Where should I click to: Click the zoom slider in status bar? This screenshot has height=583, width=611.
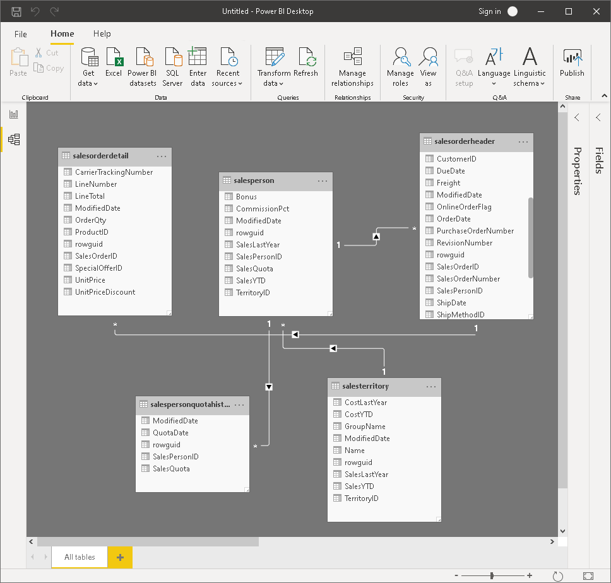pyautogui.click(x=492, y=575)
